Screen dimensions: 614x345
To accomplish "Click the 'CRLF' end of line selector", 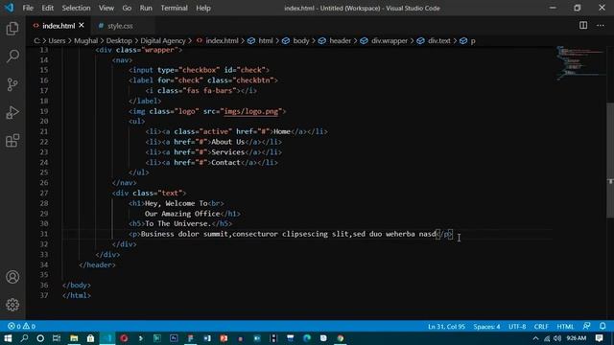I will [x=541, y=326].
